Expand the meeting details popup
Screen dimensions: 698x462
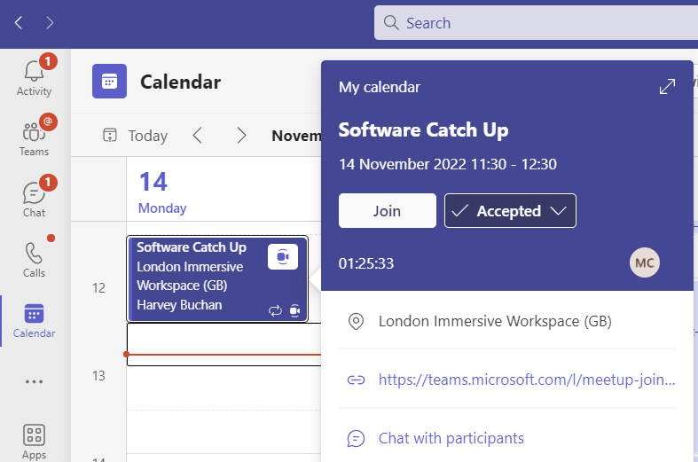tap(667, 86)
